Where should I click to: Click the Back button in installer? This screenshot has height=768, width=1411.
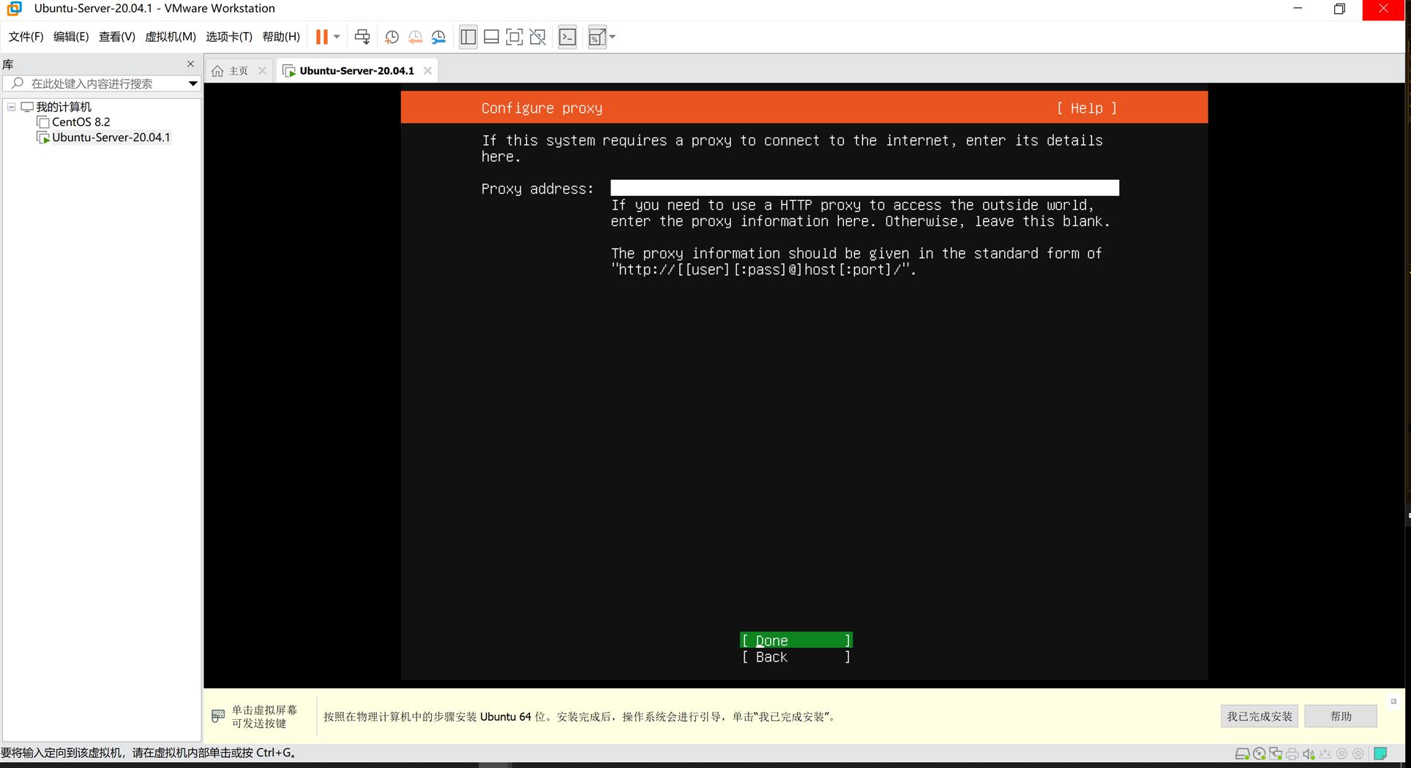(796, 657)
